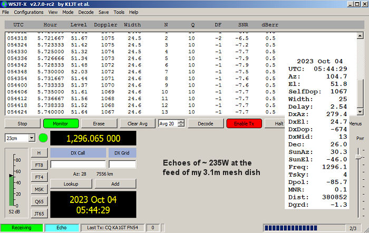Maximize the WSJT-X window
369x233 pixels.
click(357, 4)
